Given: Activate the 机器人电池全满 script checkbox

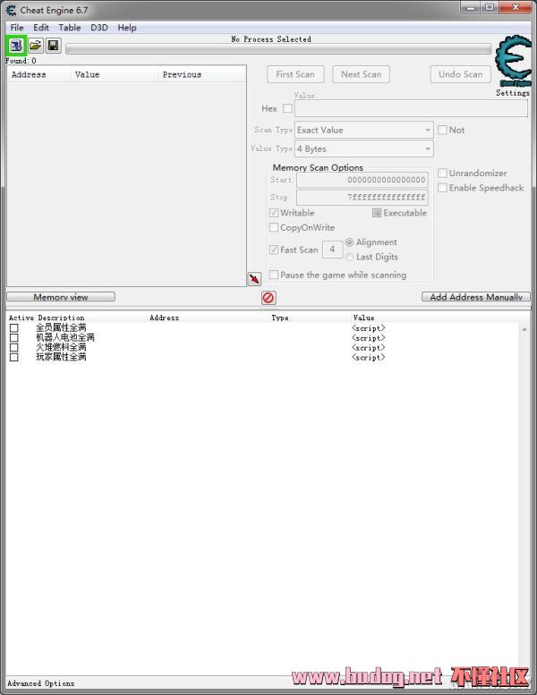Looking at the screenshot, I should (x=13, y=338).
